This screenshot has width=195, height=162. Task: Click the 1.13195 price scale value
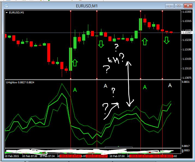187,50
